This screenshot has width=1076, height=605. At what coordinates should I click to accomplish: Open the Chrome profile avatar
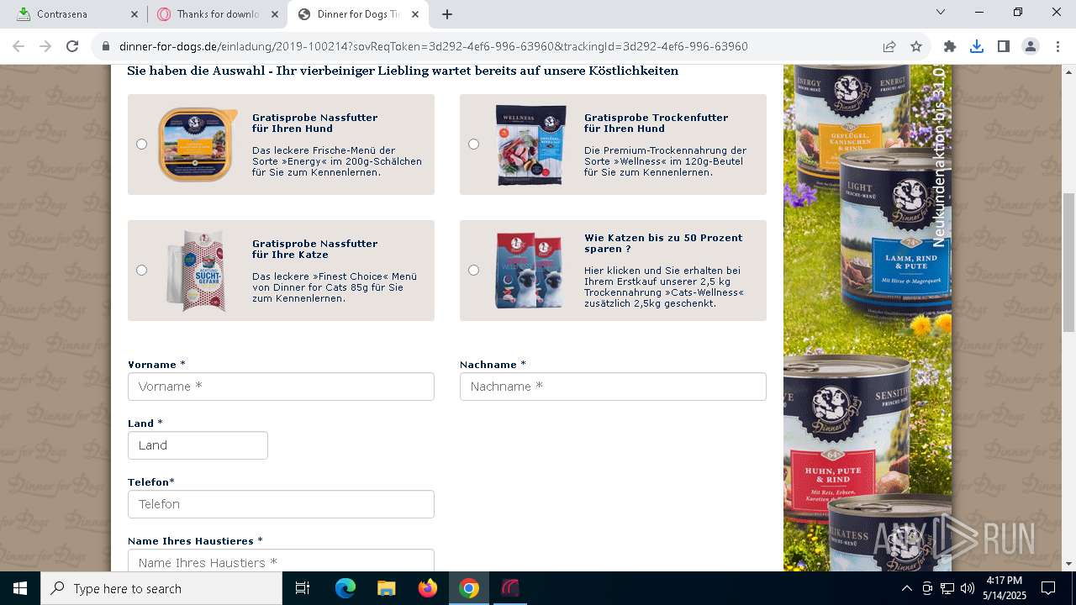click(x=1031, y=47)
